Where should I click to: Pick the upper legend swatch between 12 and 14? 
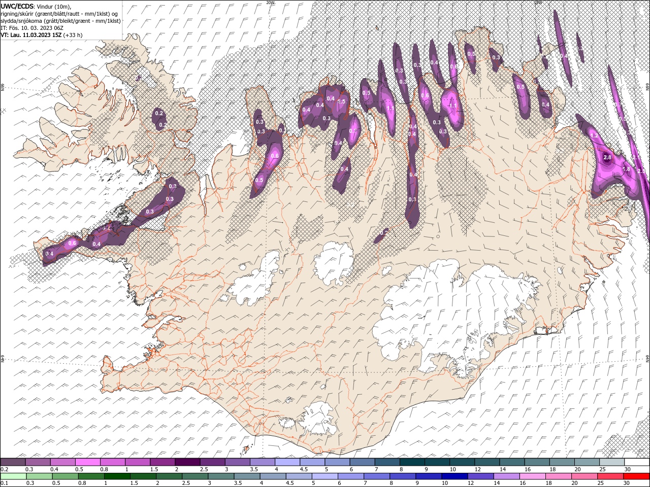point(486,462)
